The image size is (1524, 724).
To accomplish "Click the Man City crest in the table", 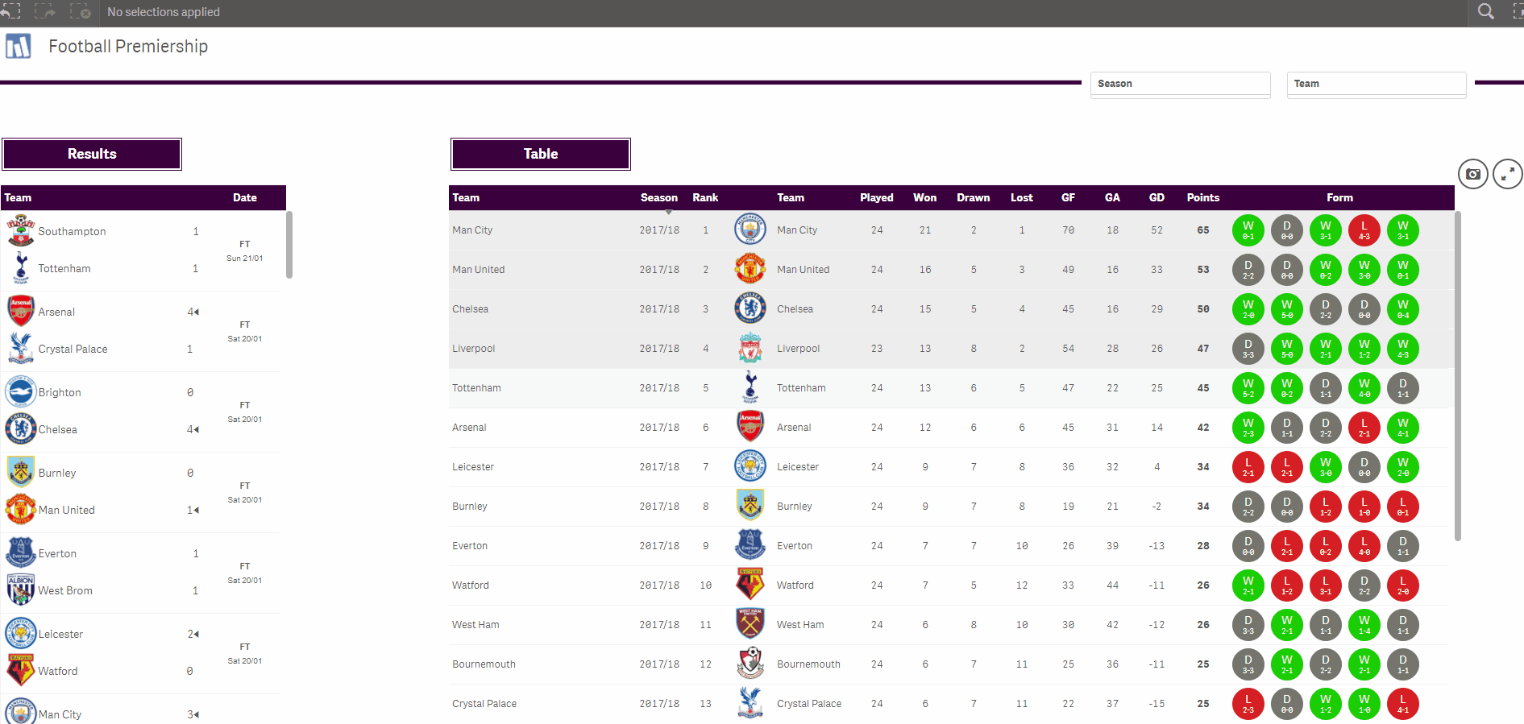I will tap(750, 230).
